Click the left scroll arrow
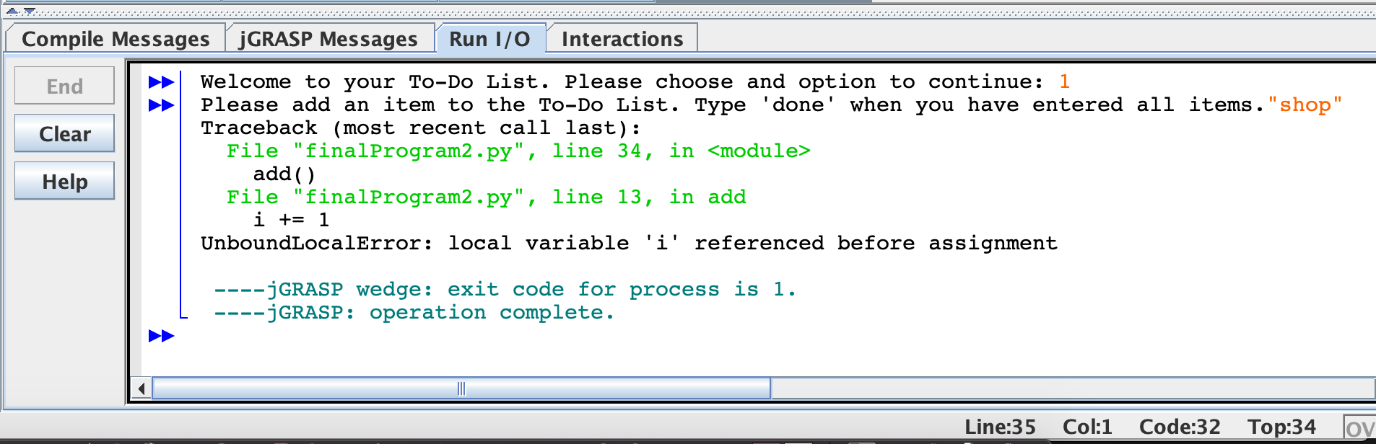 (x=141, y=388)
